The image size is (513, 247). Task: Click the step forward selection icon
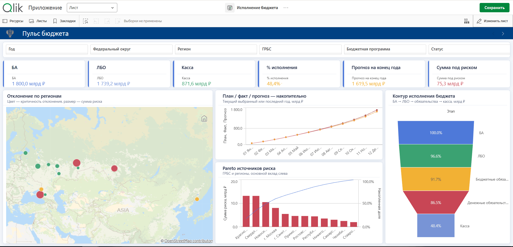(x=107, y=21)
